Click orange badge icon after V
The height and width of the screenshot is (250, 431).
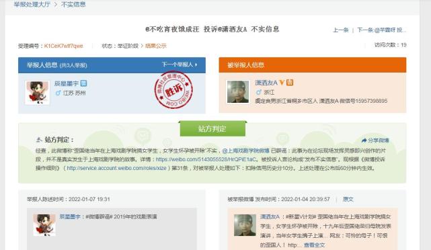click(x=290, y=83)
